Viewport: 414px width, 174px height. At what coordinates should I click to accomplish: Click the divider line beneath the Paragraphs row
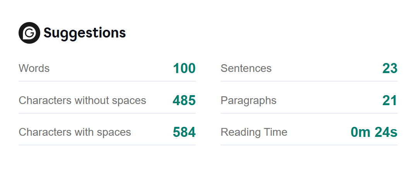[x=309, y=113]
